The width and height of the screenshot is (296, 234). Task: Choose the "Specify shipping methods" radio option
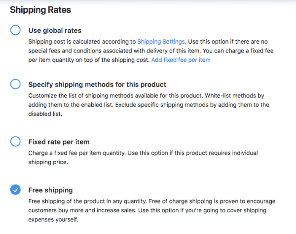pos(15,84)
